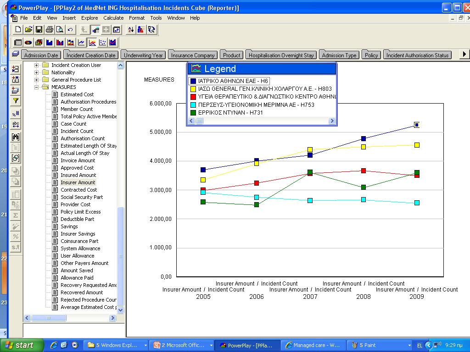470x352 pixels.
Task: Collapse the MEASURES folder
Action: tap(36, 87)
